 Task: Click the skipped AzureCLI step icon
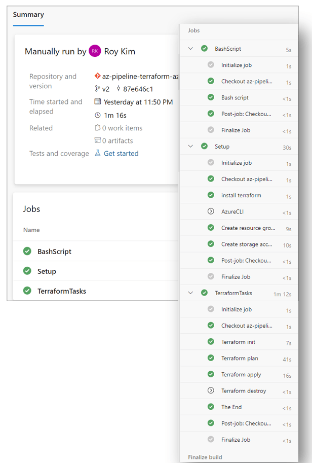click(211, 211)
